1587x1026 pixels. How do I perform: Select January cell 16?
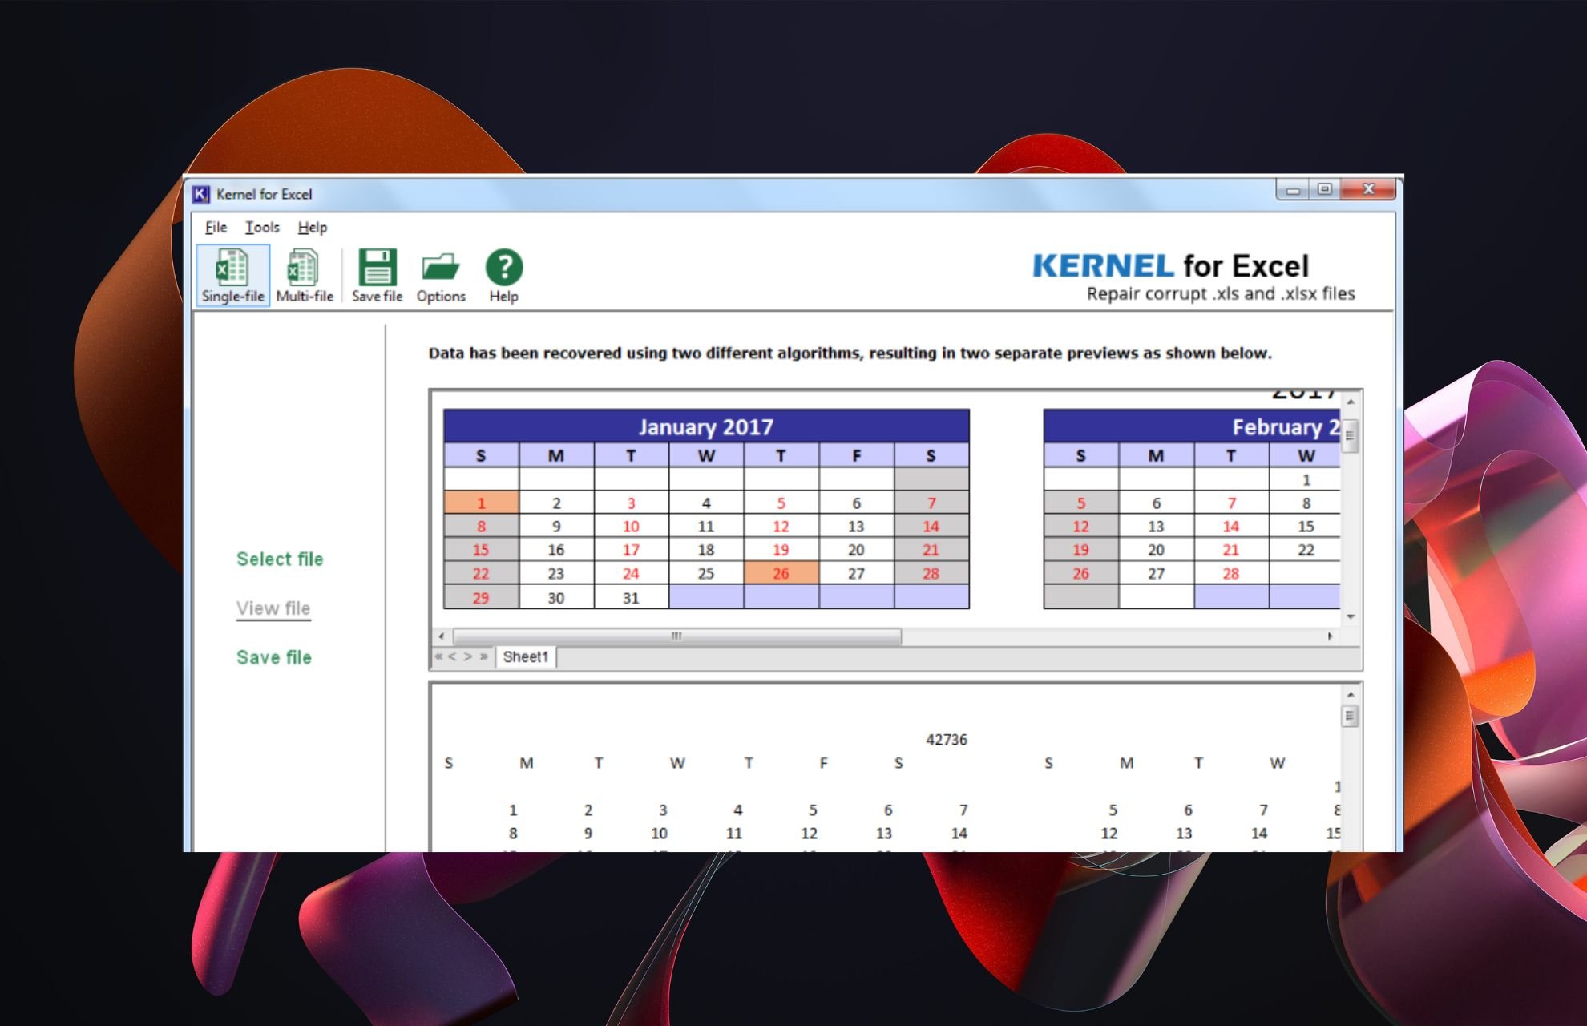[556, 550]
